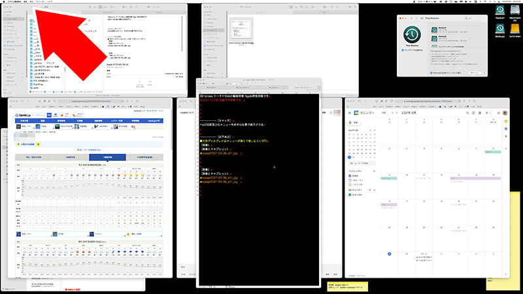Select the 3-hour weather tab on tenki.jp
Image resolution: width=523 pixels, height=294 pixels.
tap(71, 157)
